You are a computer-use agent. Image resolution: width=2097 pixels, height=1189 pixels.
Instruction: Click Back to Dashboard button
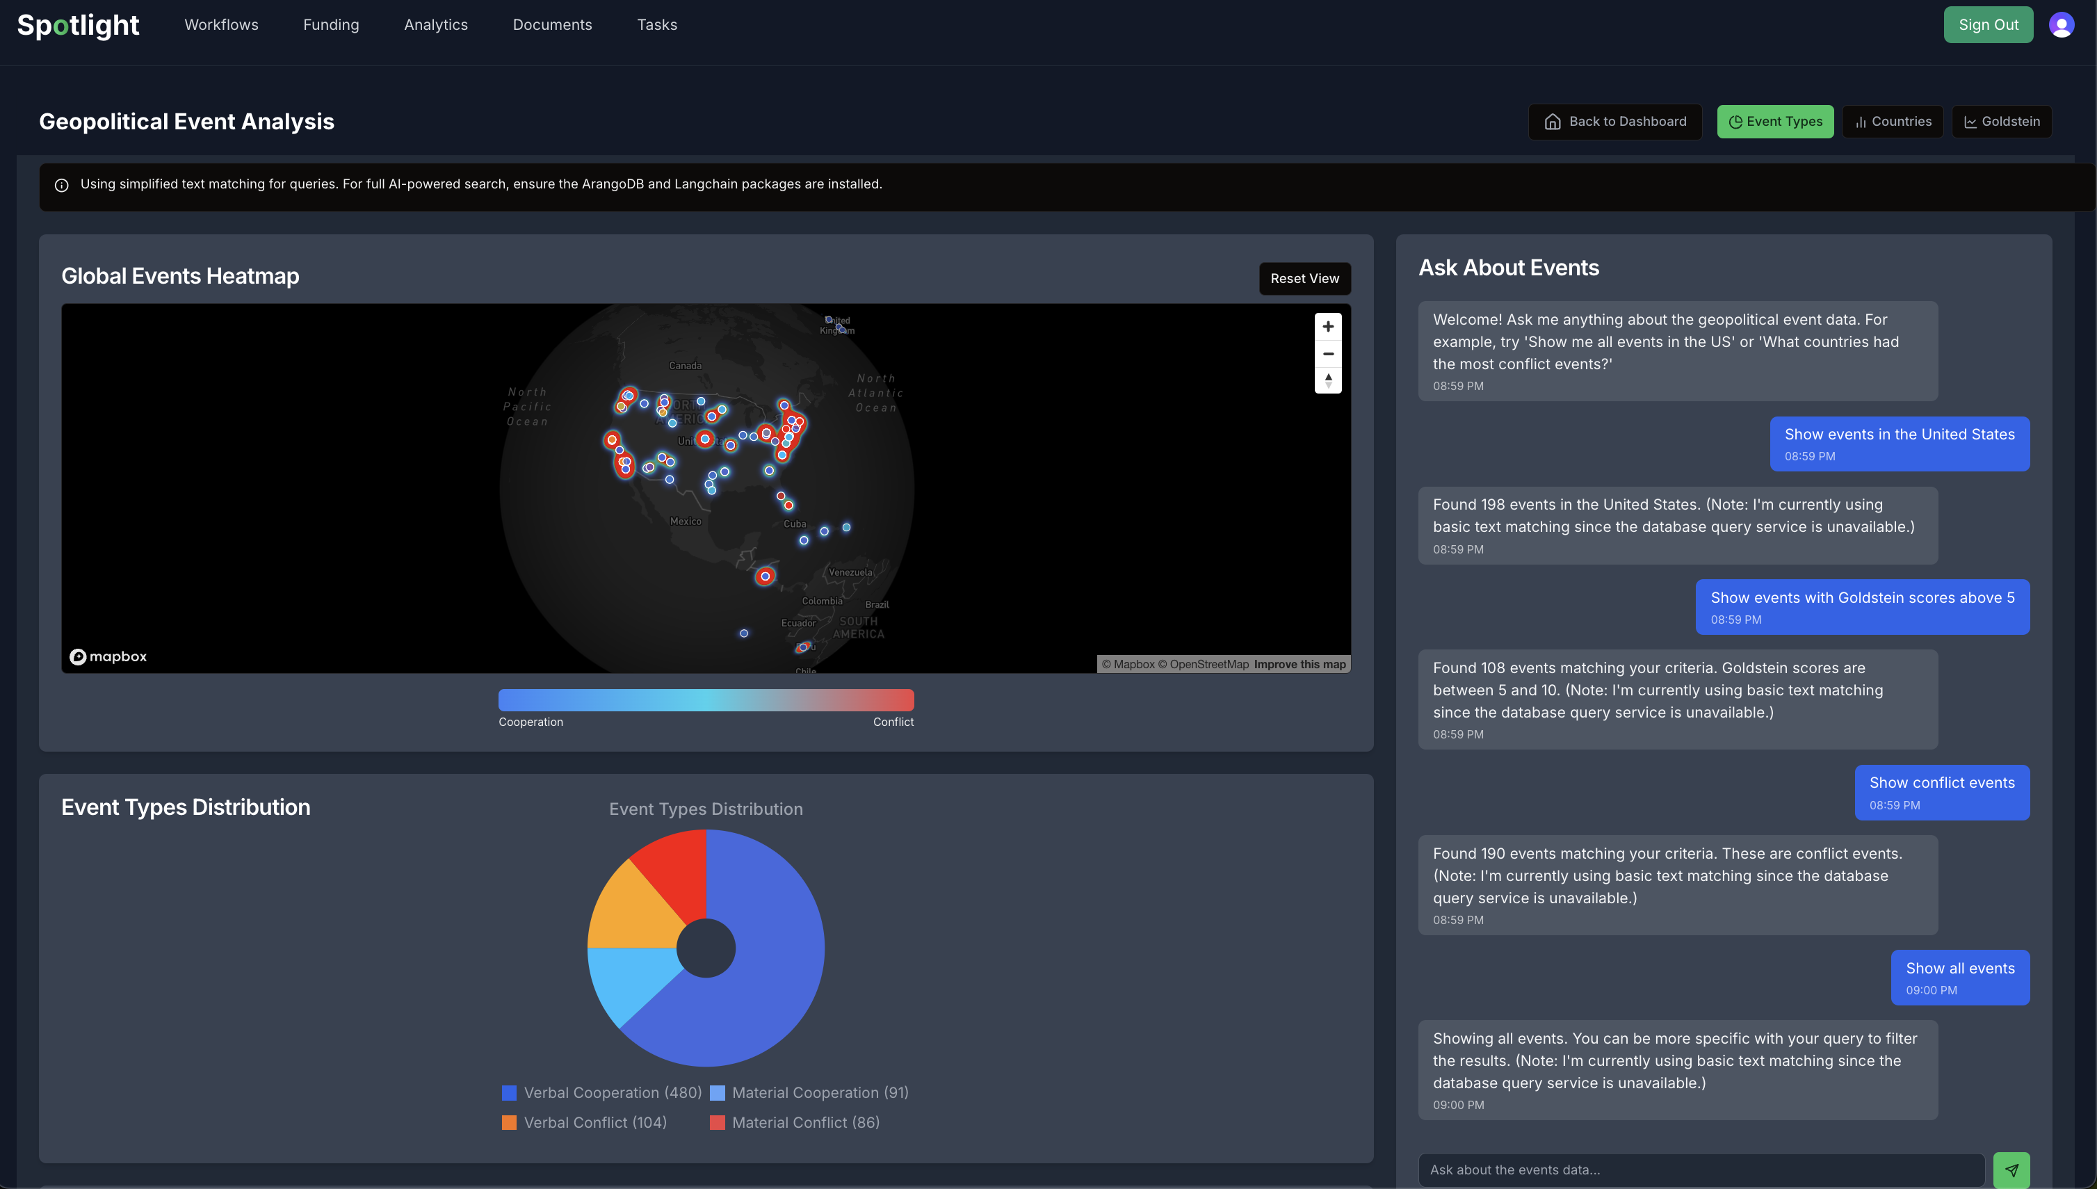(1614, 122)
